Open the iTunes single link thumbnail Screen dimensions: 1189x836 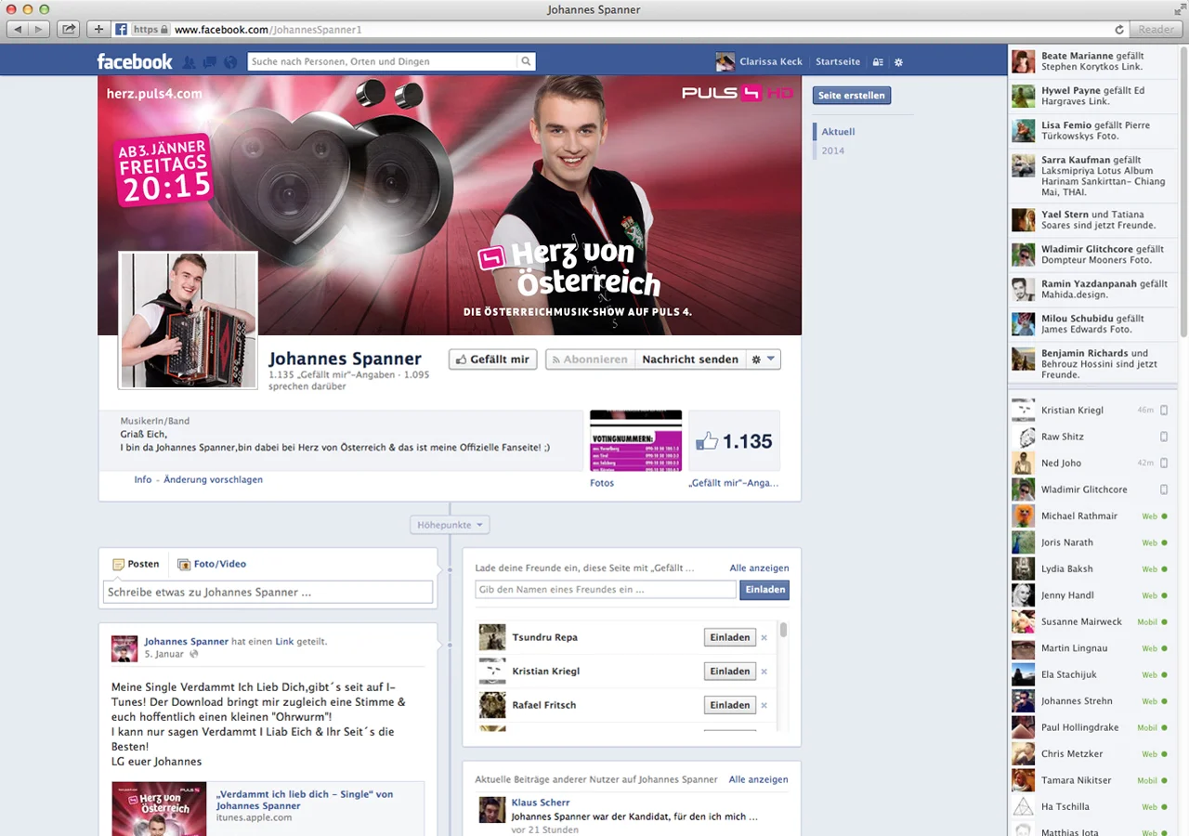click(x=159, y=809)
